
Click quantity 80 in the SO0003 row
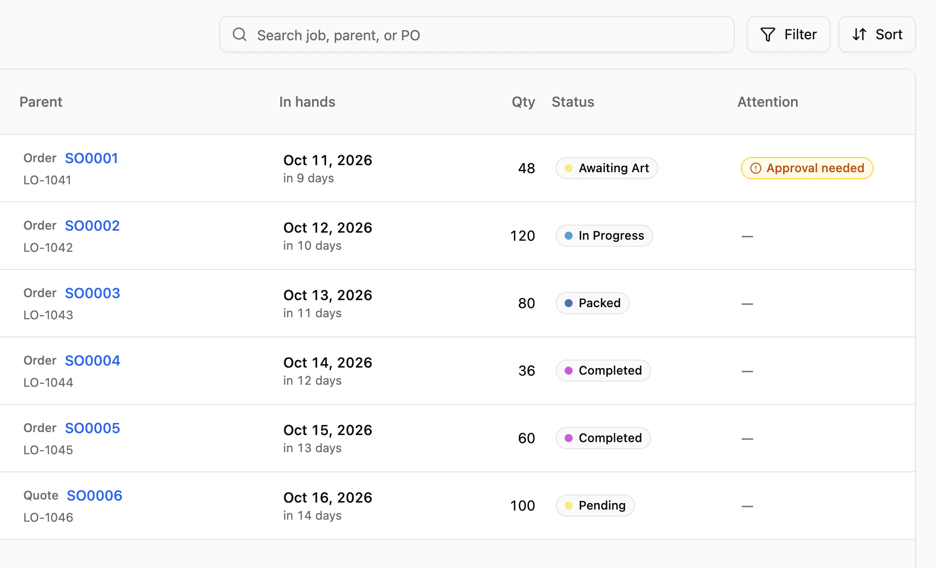click(526, 303)
